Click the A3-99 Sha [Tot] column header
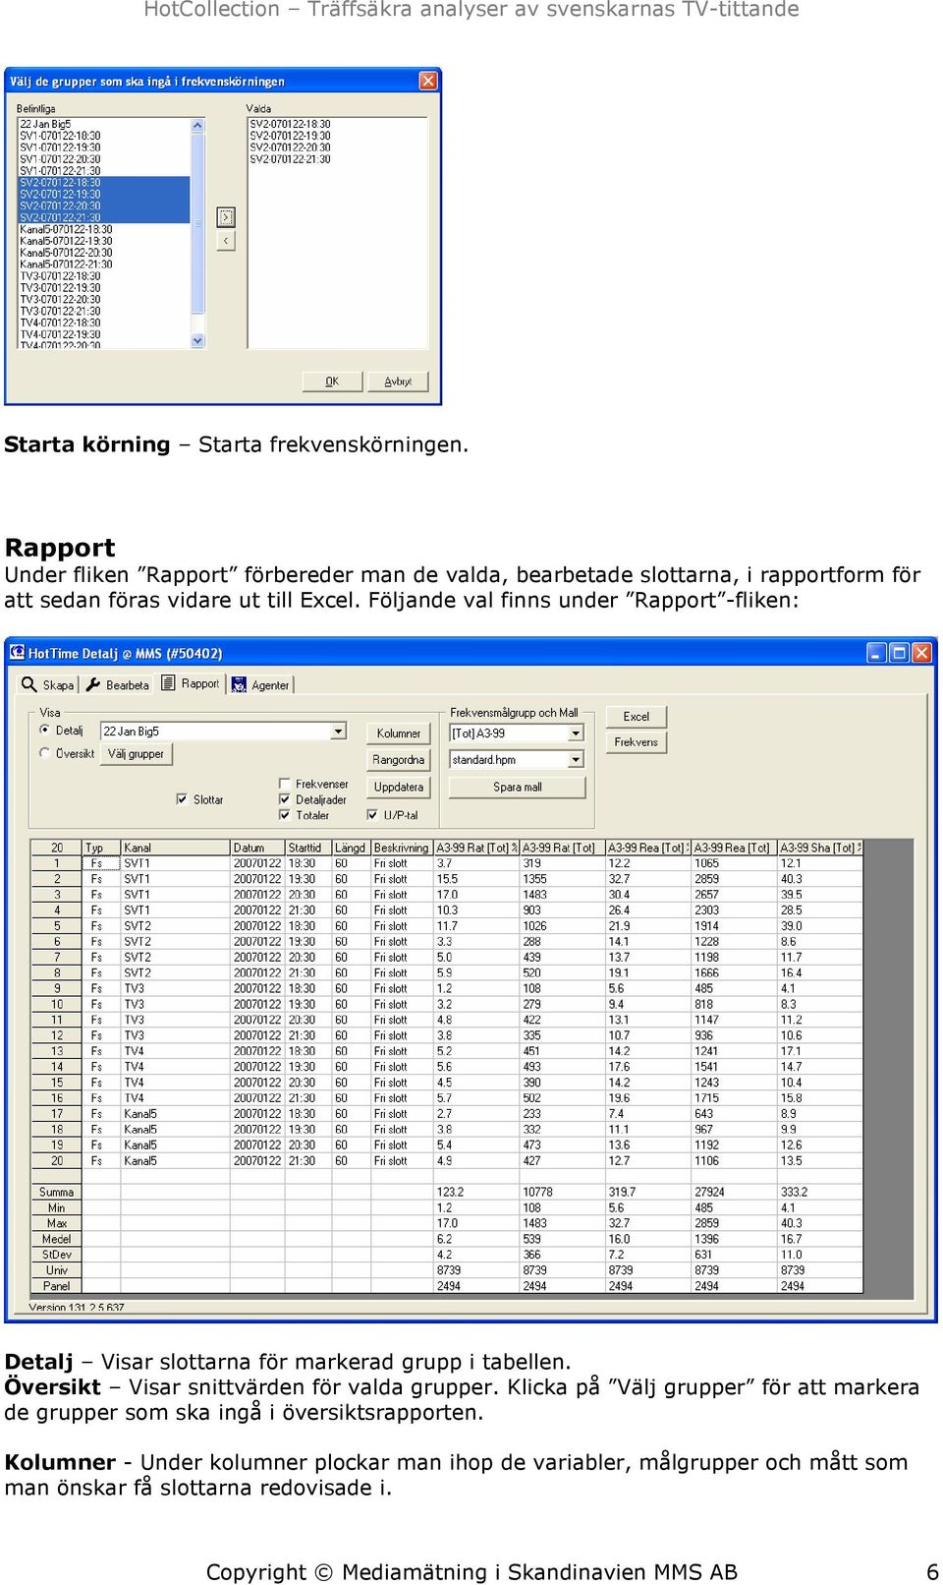Image resolution: width=943 pixels, height=1585 pixels. (820, 848)
